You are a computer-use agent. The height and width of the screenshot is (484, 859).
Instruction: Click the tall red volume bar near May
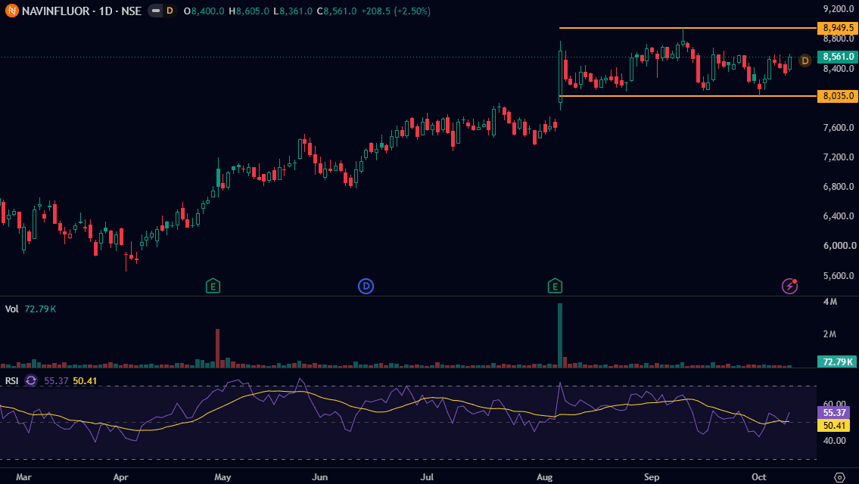pyautogui.click(x=217, y=348)
